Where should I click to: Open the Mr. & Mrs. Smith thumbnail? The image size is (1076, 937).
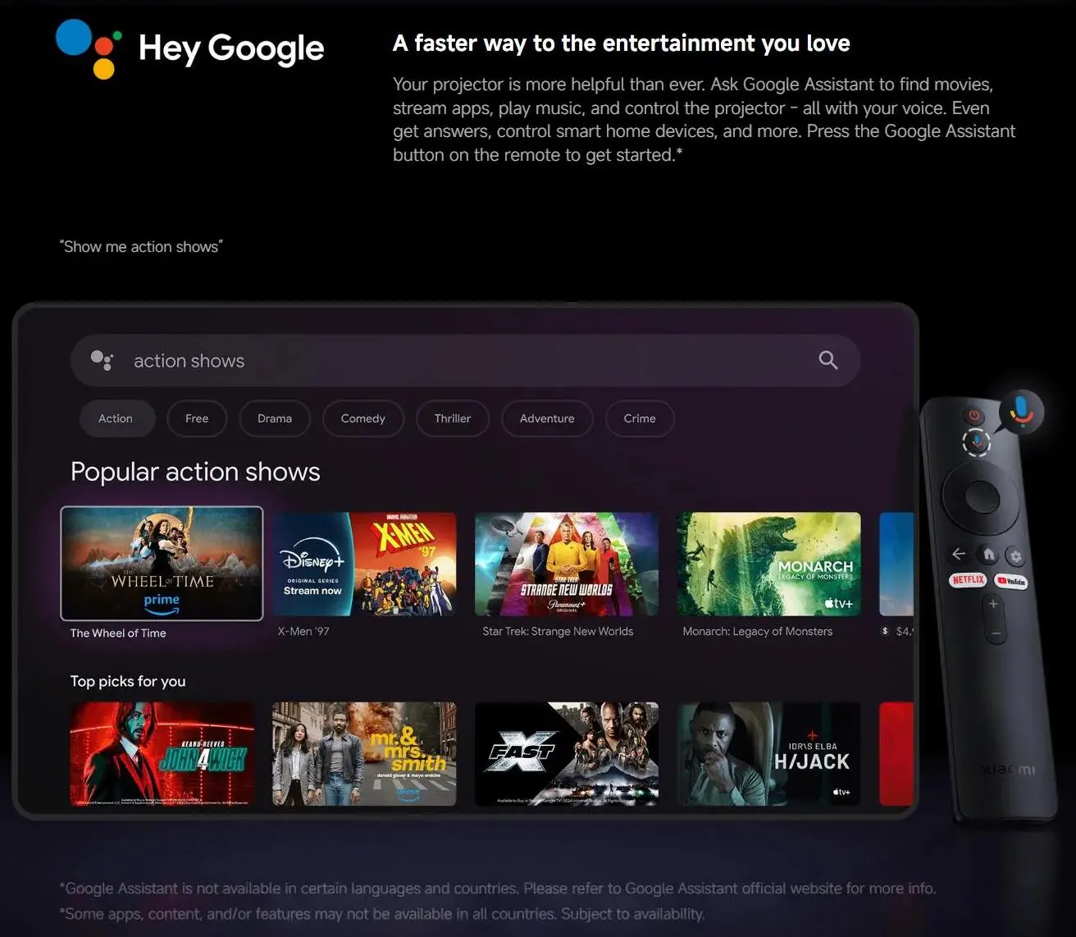pyautogui.click(x=364, y=753)
